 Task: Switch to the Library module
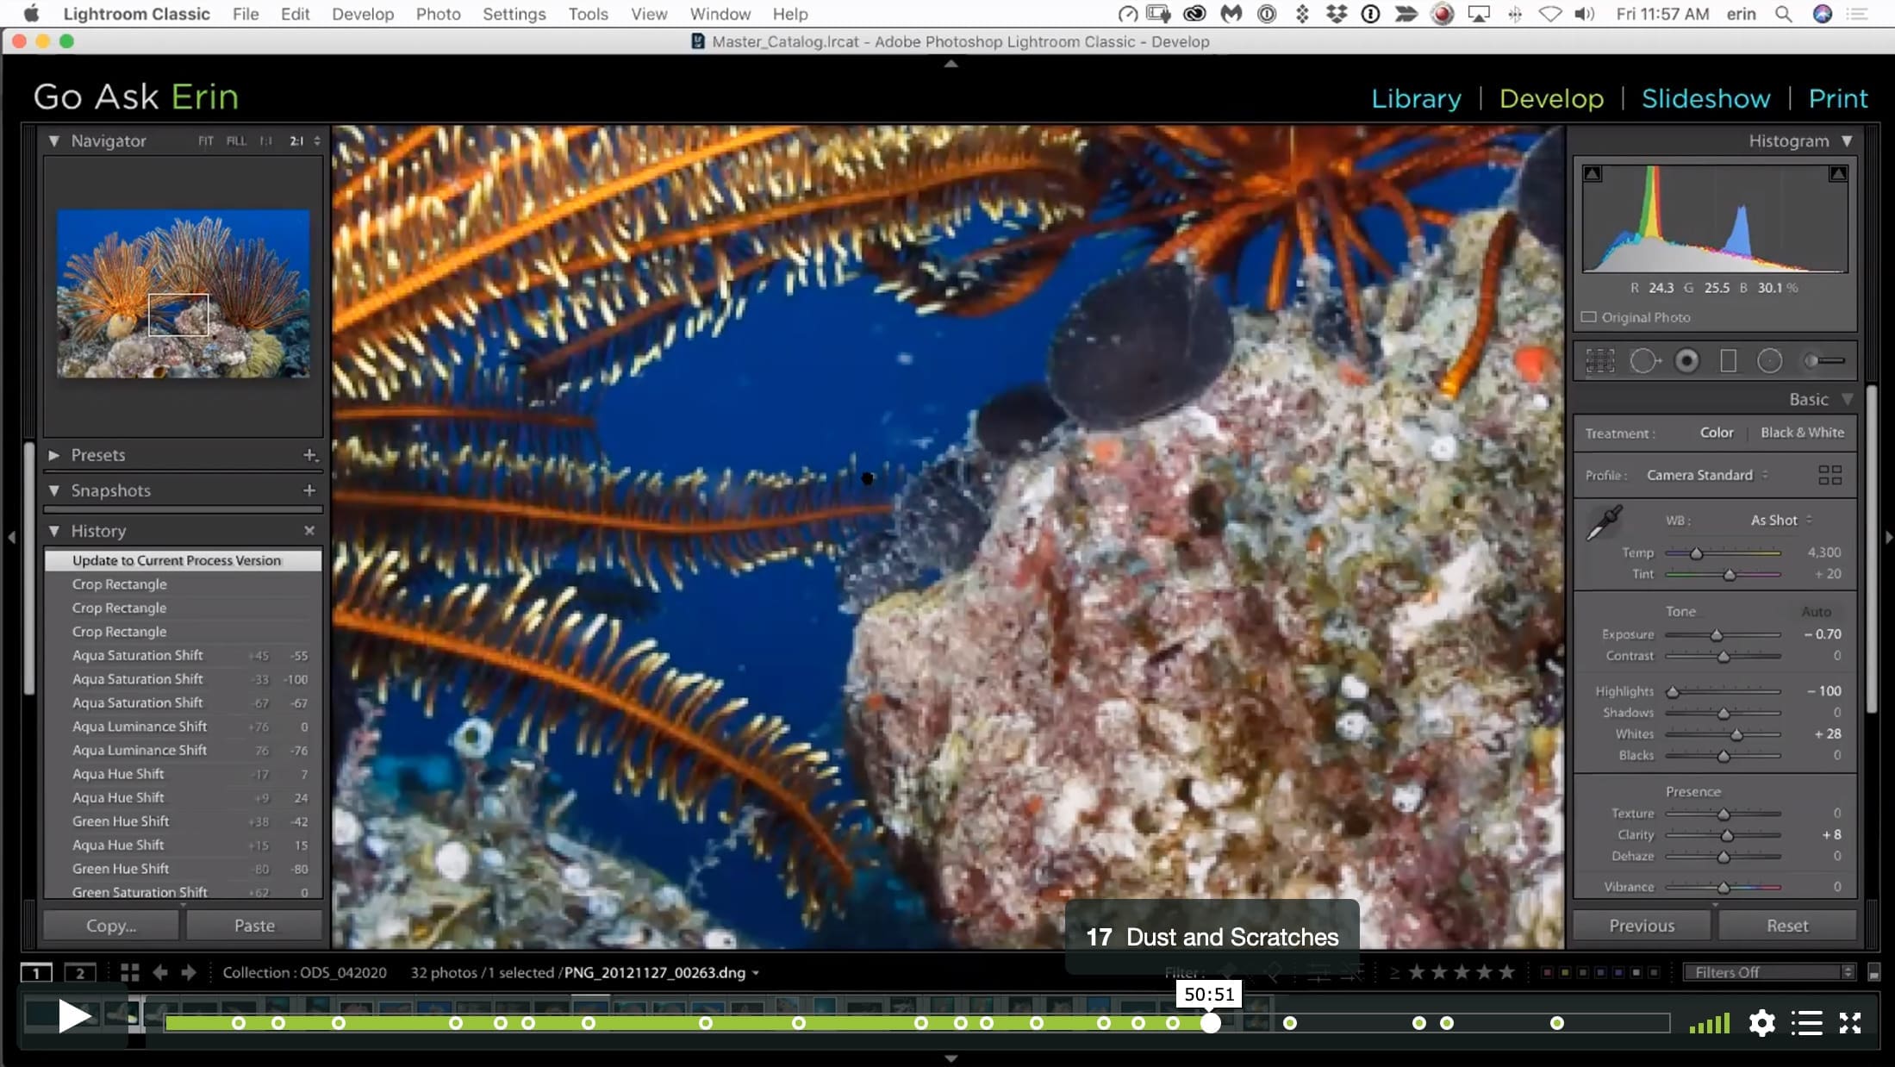point(1416,98)
